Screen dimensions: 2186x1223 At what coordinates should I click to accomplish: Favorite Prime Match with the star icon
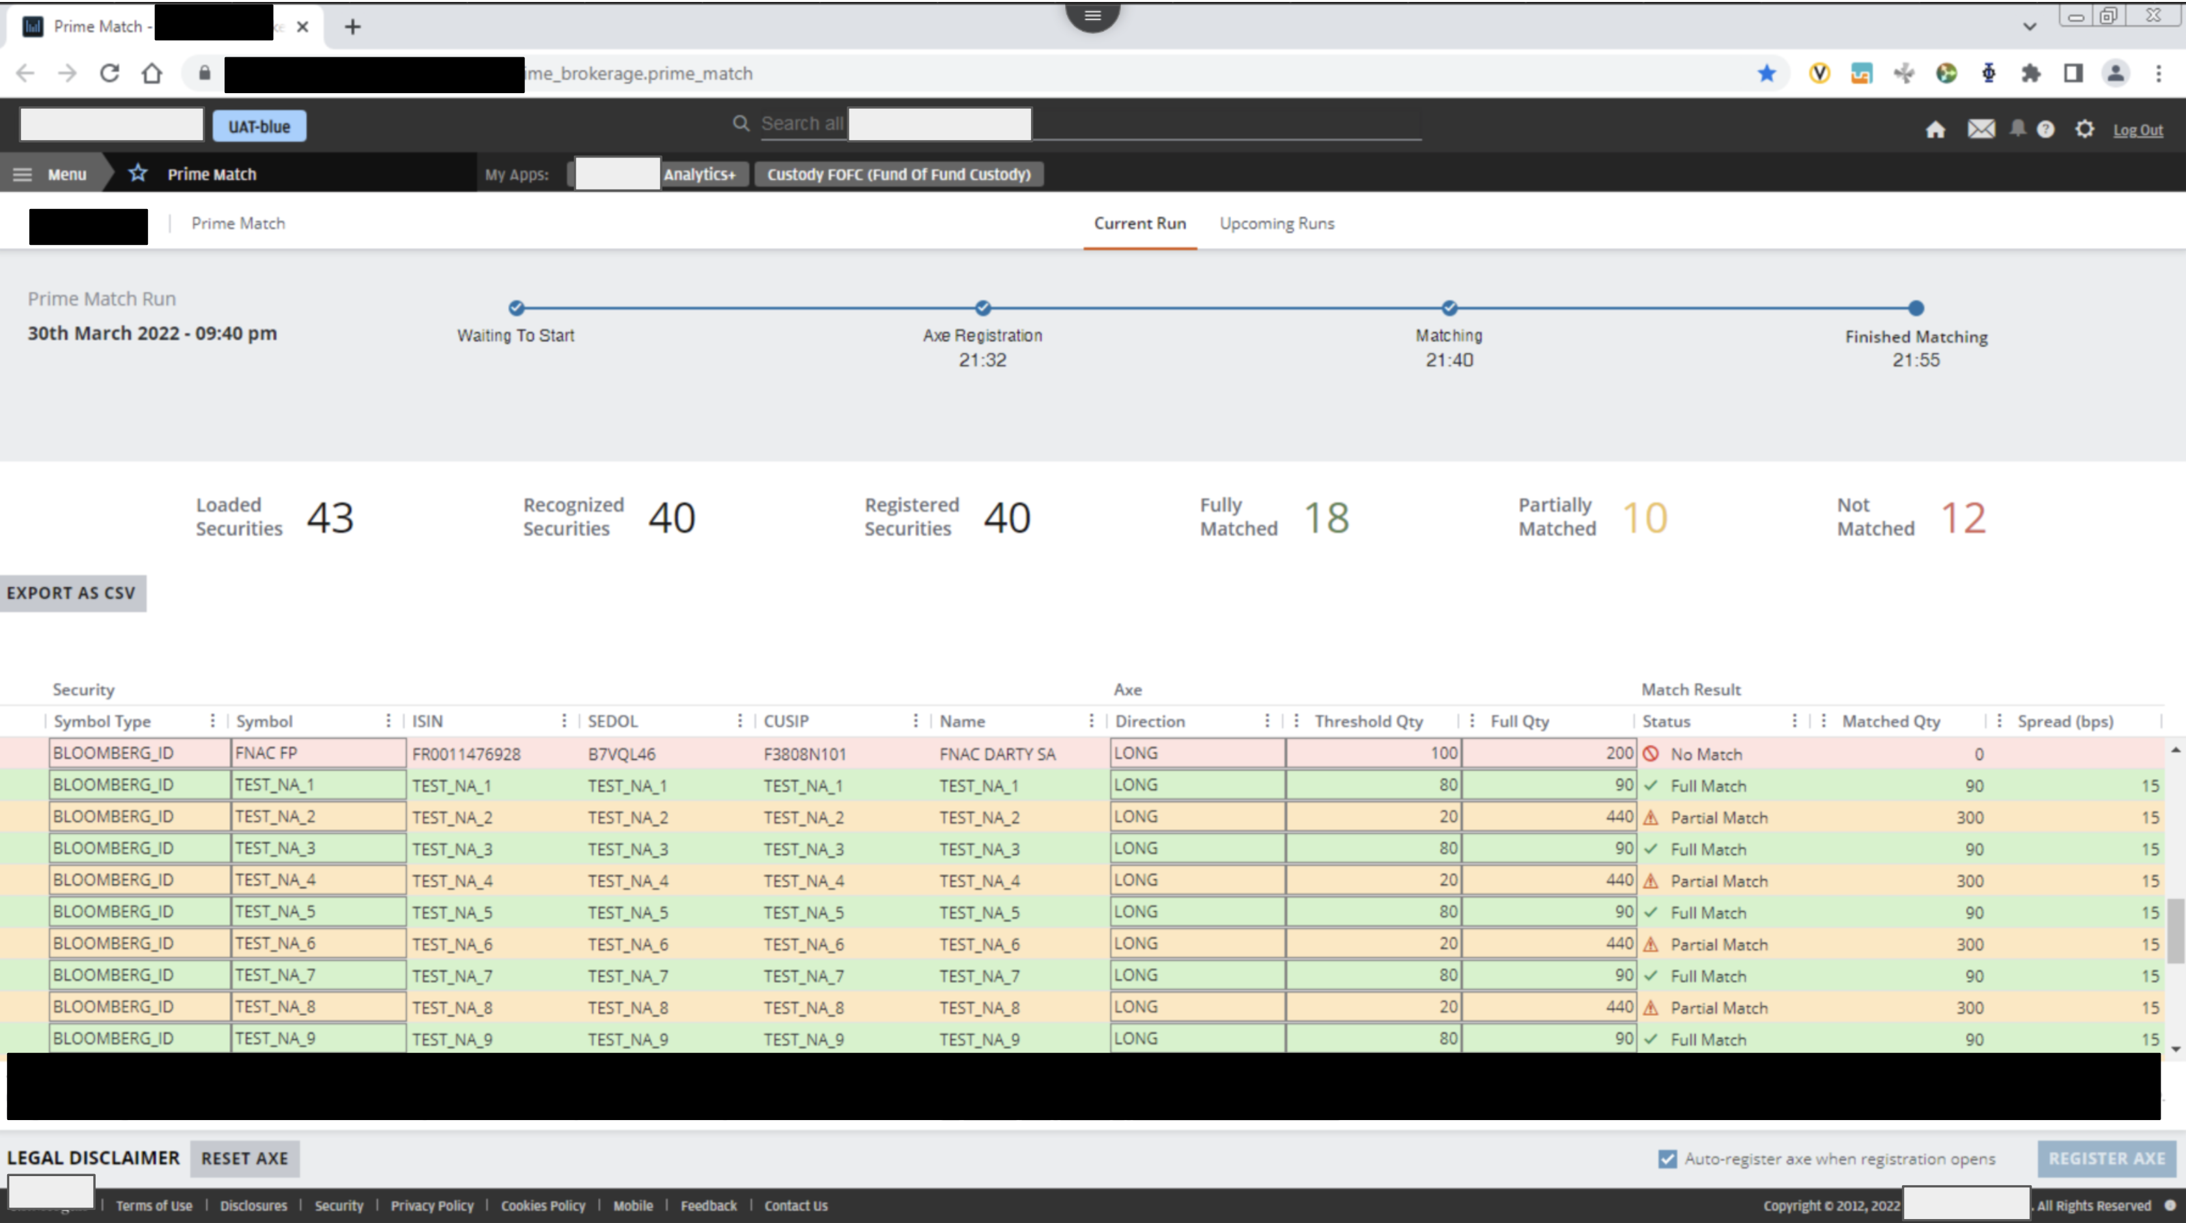coord(137,174)
